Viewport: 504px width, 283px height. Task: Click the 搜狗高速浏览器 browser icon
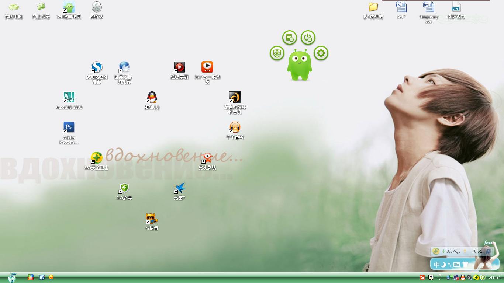(97, 67)
